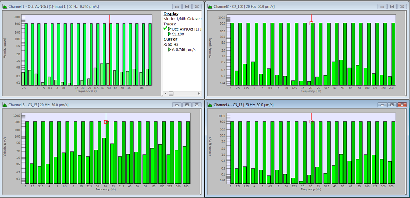Maximize the Channel2 - C2_100 window
Viewport: 410px width, 198px height.
point(392,6)
